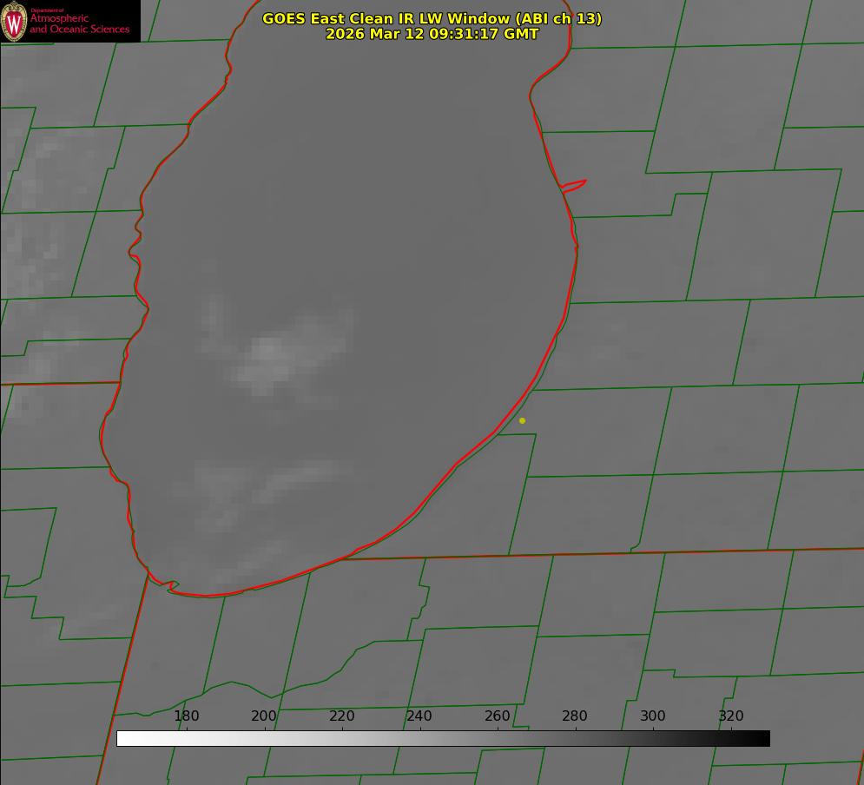Click the grayscale temperature colorbar
The width and height of the screenshot is (864, 785).
click(x=443, y=738)
